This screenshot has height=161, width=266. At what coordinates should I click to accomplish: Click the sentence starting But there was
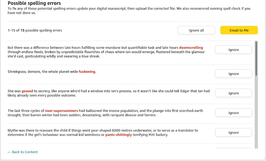[106, 52]
